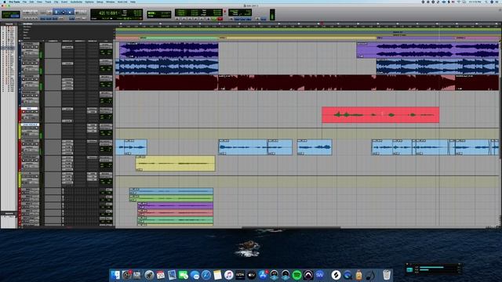Select the LEAD VOCALS track name
502x282 pixels.
click(x=30, y=125)
